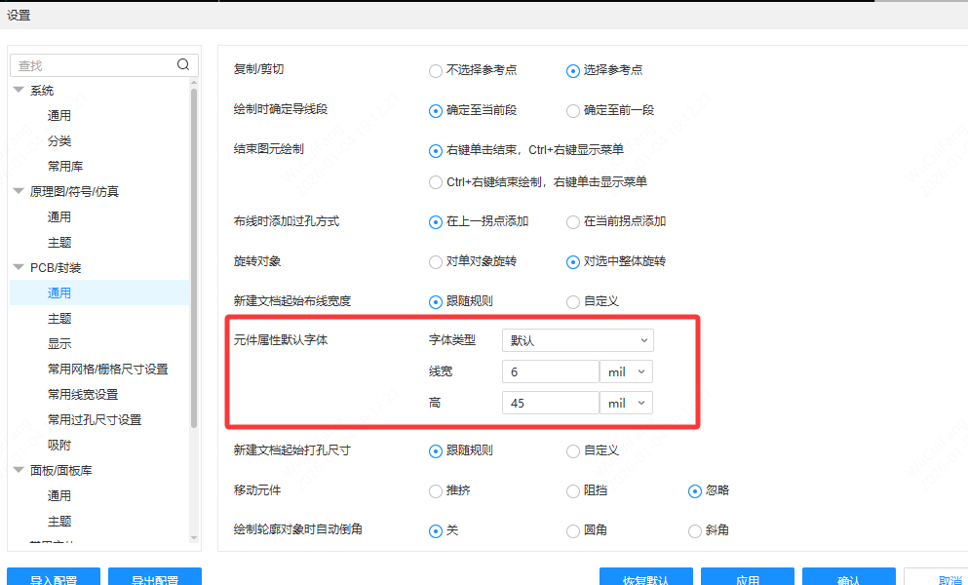Screen dimensions: 968x585
Task: Select 吸附 in the settings tree
Action: point(59,445)
